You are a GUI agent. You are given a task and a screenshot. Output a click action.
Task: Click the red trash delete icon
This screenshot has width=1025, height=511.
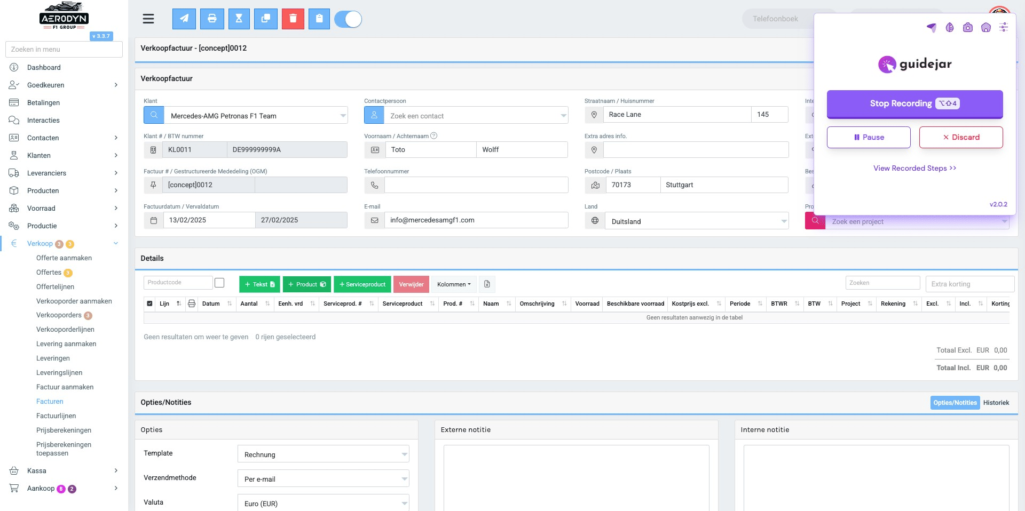[x=293, y=19]
